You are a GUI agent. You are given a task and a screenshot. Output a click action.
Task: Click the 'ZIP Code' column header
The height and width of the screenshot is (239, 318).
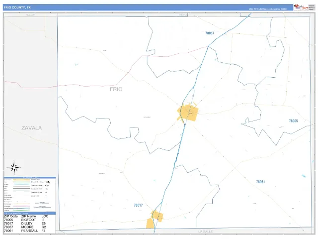click(x=11, y=216)
